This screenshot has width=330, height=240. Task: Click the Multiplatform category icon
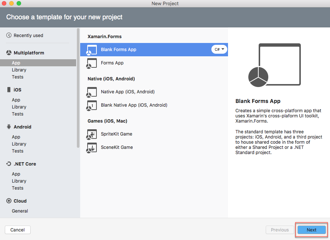pos(9,53)
